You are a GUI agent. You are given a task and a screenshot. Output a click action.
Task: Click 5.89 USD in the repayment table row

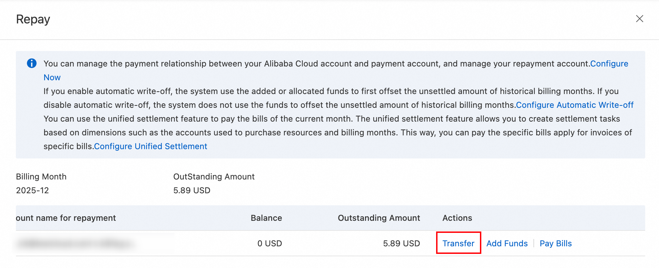(401, 244)
